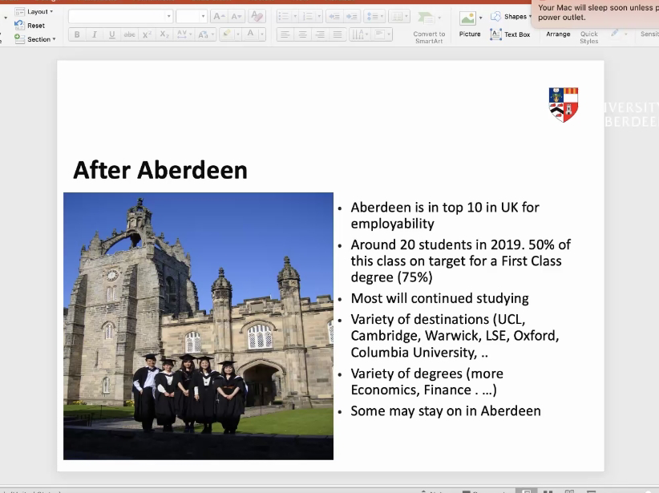Toggle underline text formatting
659x493 pixels.
[111, 34]
